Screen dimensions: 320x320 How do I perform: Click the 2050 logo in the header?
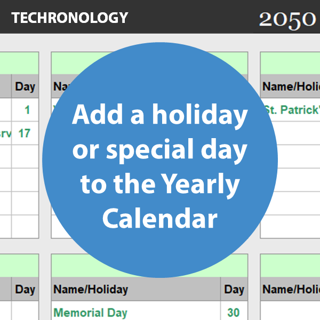[x=287, y=19]
